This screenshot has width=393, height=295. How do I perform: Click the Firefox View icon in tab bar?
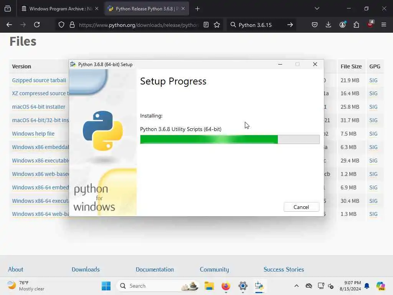[x=8, y=9]
